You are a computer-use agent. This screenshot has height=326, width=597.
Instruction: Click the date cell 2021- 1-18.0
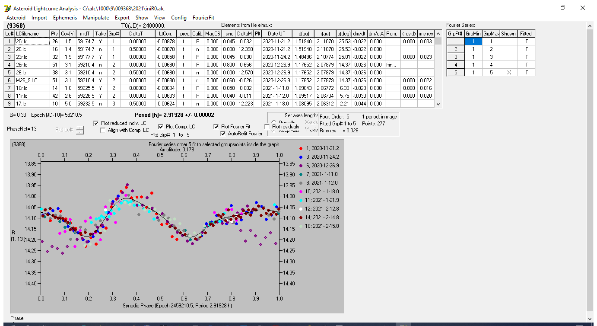pos(276,104)
